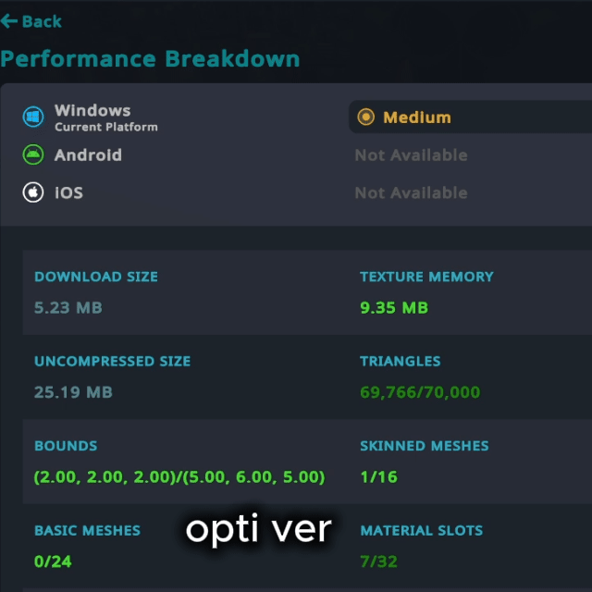Viewport: 592px width, 592px height.
Task: Click the Material Slots 7/32 value
Action: click(378, 561)
